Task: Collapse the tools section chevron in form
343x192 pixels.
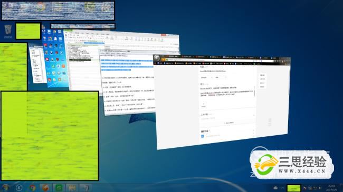Action: click(x=254, y=115)
